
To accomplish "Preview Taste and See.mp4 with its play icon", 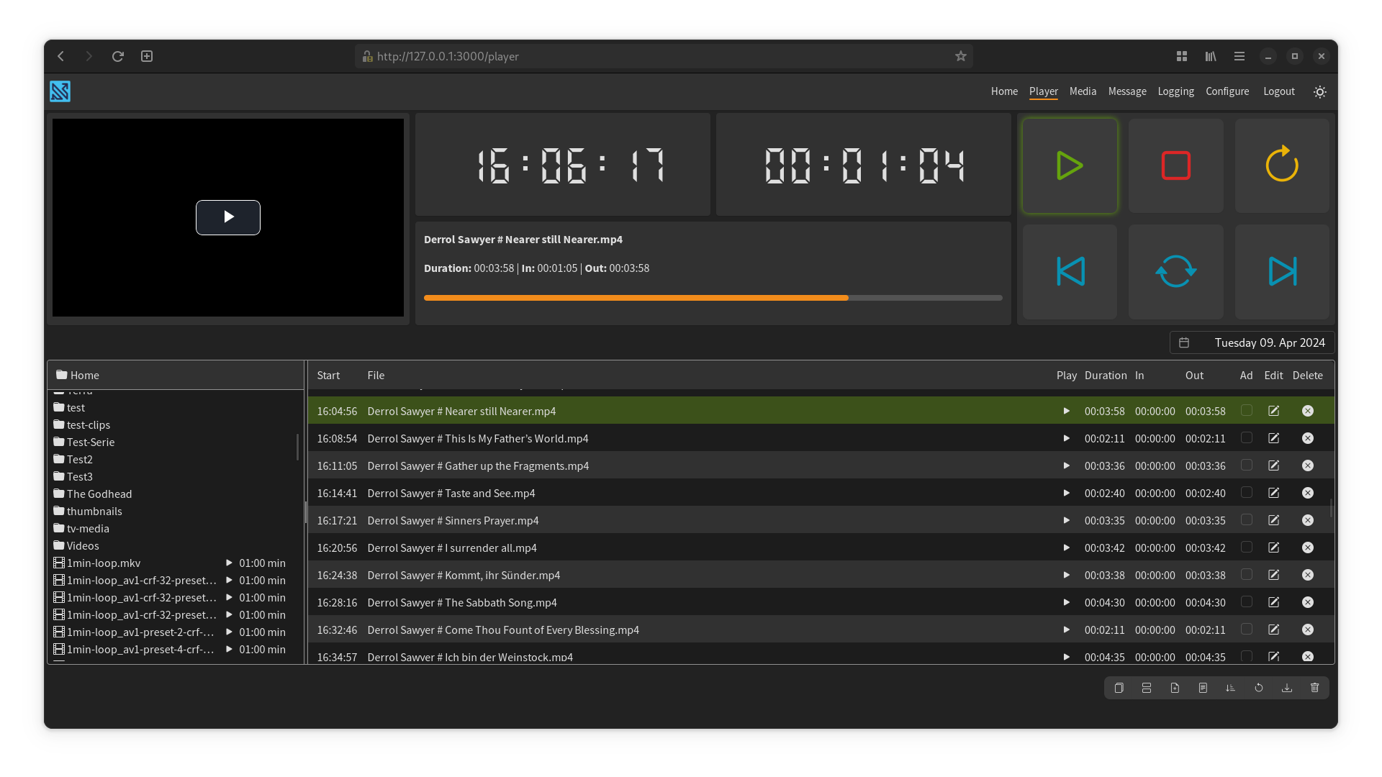I will pyautogui.click(x=1066, y=493).
